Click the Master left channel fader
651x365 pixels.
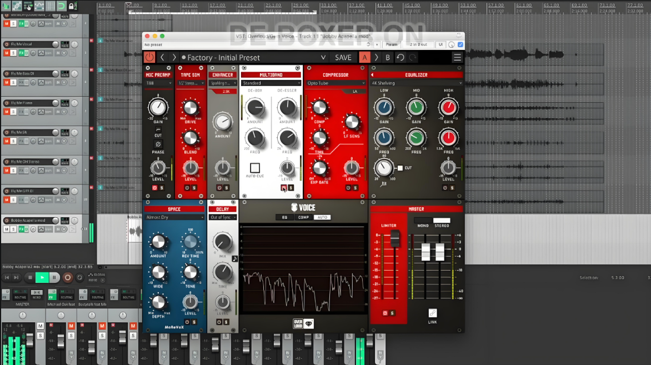point(425,252)
